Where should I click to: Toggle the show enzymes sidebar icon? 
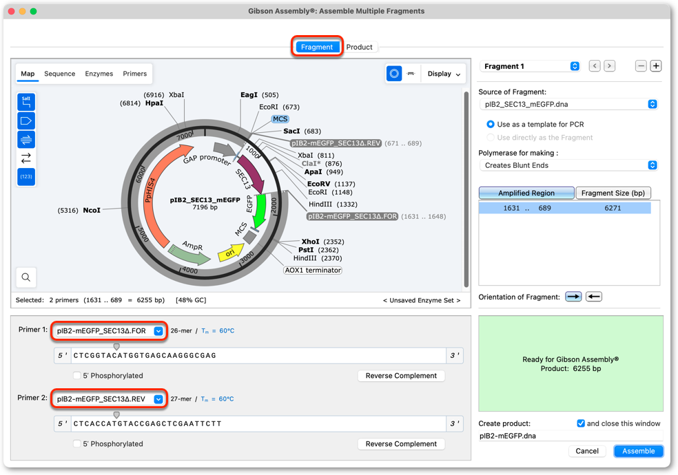[x=26, y=103]
